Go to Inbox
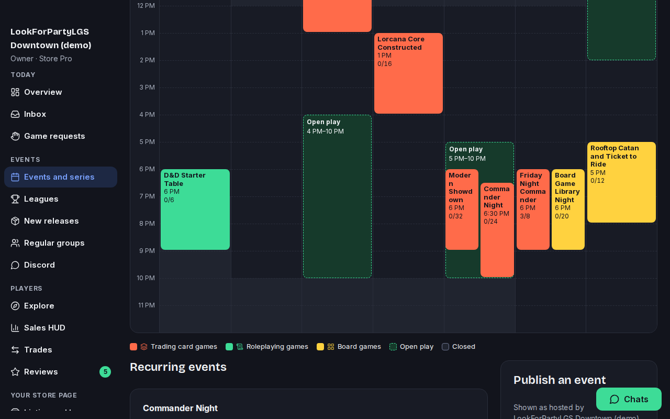The width and height of the screenshot is (670, 419). pyautogui.click(x=61, y=114)
